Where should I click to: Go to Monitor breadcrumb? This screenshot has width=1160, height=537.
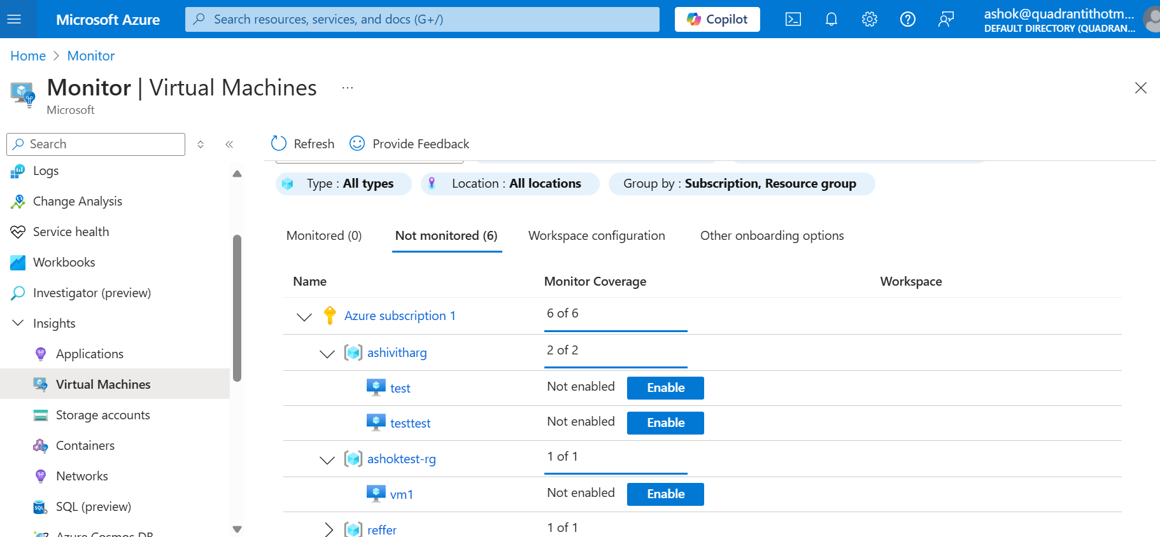pos(91,56)
